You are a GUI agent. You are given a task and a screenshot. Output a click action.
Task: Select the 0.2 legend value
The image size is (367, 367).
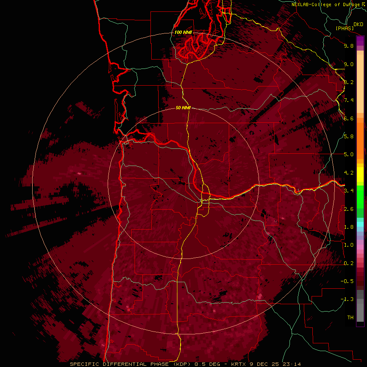coord(349,263)
